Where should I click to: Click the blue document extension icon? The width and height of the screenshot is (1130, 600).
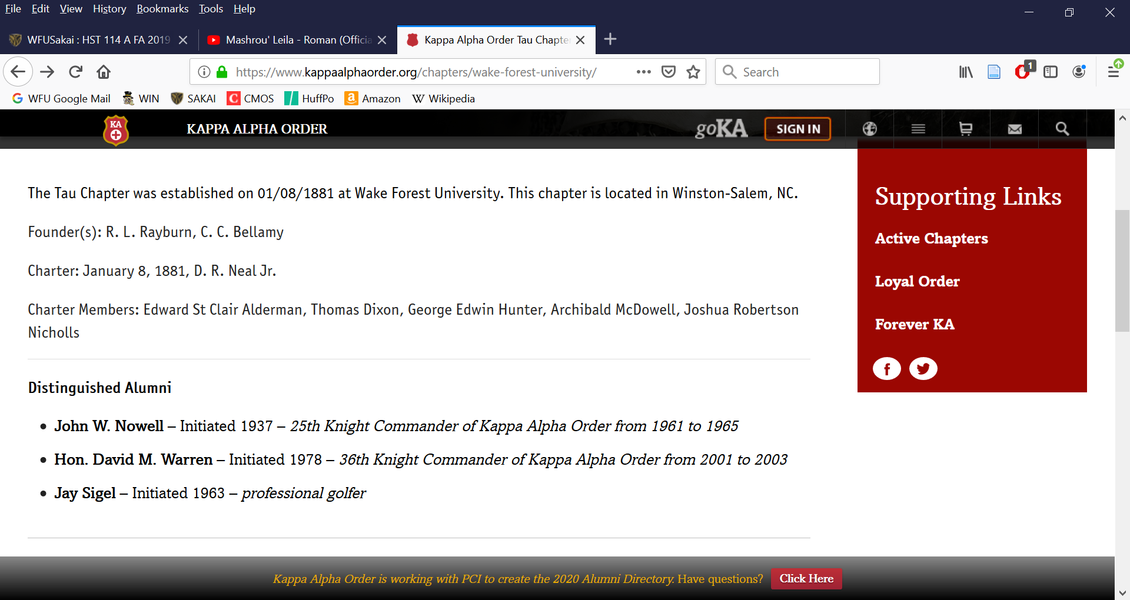994,72
